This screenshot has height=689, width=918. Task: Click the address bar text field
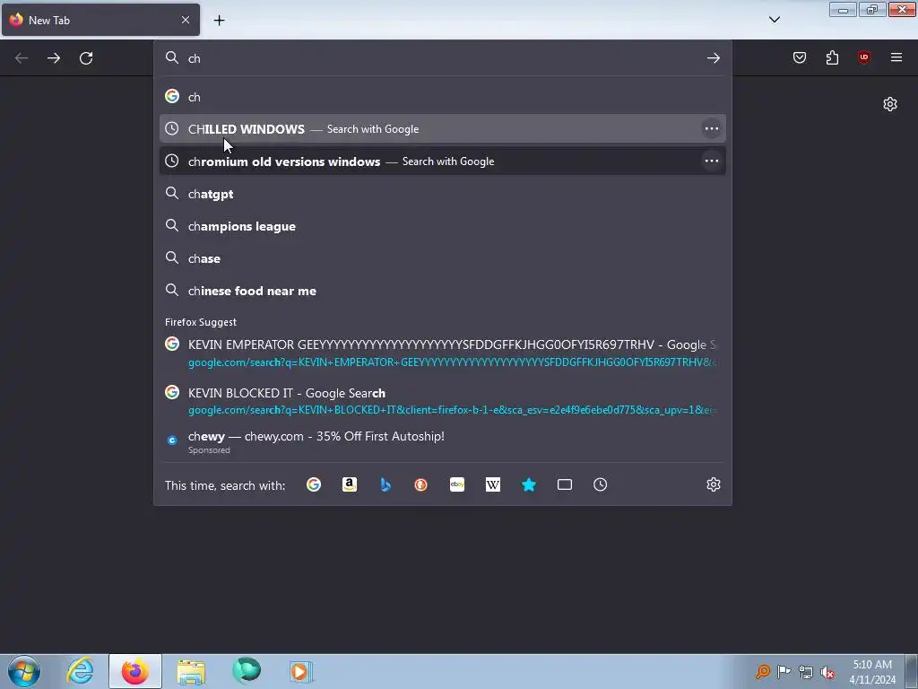click(x=442, y=58)
